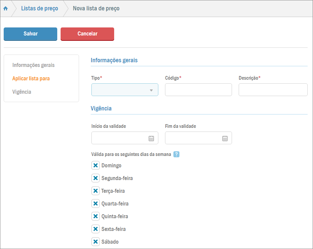
Task: Jump to Vigência in side menu
Action: coord(22,92)
